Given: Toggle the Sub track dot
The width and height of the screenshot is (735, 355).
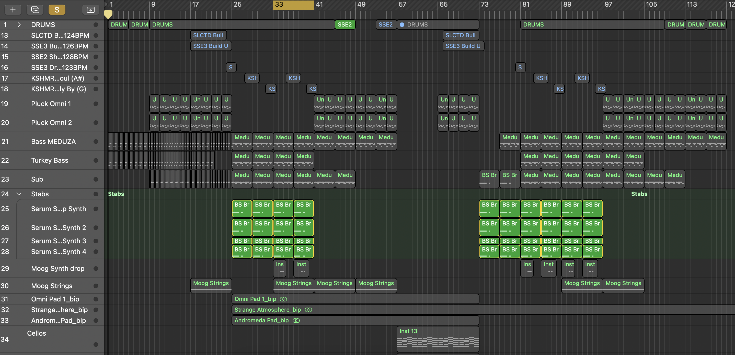Looking at the screenshot, I should point(96,179).
